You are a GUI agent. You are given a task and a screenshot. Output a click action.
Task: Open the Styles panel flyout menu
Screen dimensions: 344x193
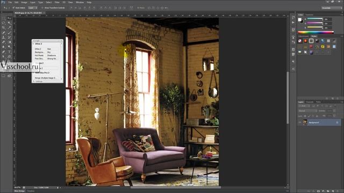click(x=342, y=36)
